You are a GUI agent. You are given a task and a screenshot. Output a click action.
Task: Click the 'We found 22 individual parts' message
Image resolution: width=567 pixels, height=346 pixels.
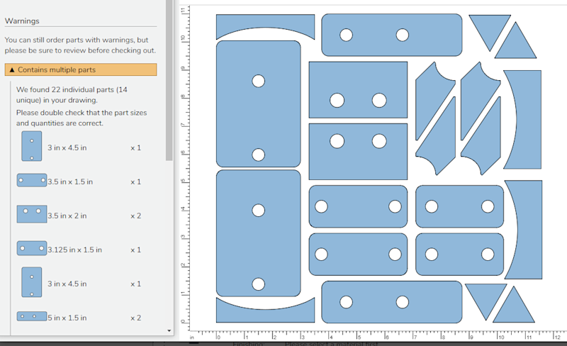coord(72,95)
